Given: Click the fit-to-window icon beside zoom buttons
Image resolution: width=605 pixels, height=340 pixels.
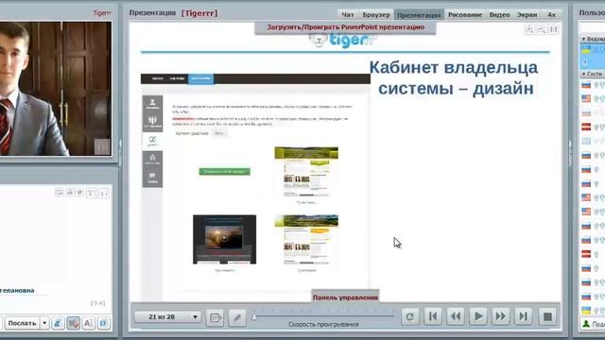Looking at the screenshot, I should click(553, 29).
